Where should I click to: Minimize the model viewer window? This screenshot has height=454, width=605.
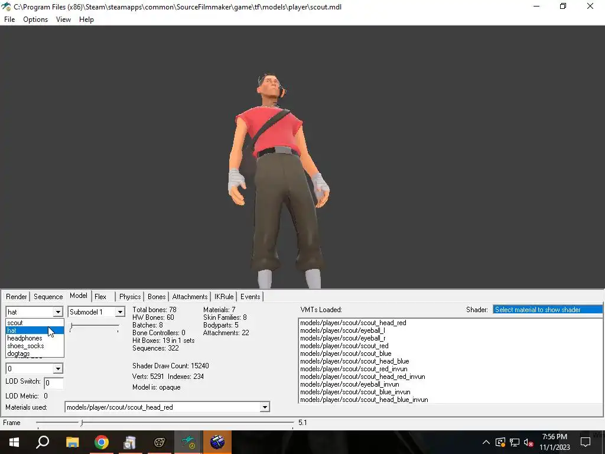click(536, 6)
